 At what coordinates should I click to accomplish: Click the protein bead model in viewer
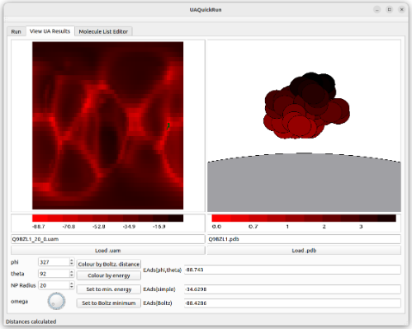306,106
